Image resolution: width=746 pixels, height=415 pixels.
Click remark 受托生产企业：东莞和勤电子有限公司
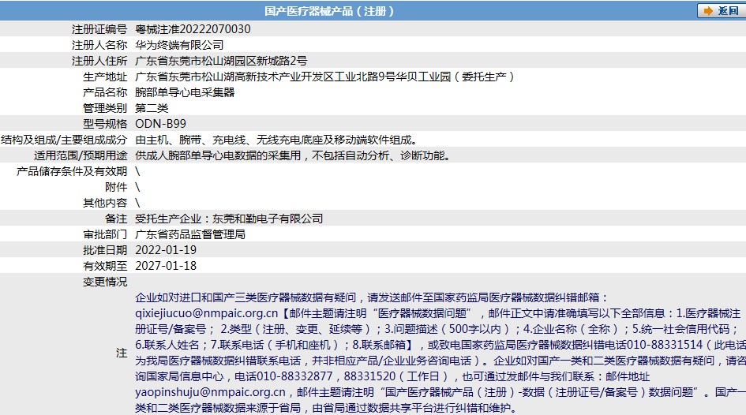click(x=229, y=219)
